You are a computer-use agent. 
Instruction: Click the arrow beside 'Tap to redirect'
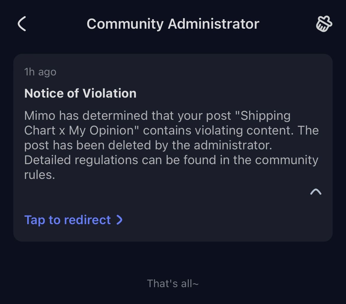point(119,220)
